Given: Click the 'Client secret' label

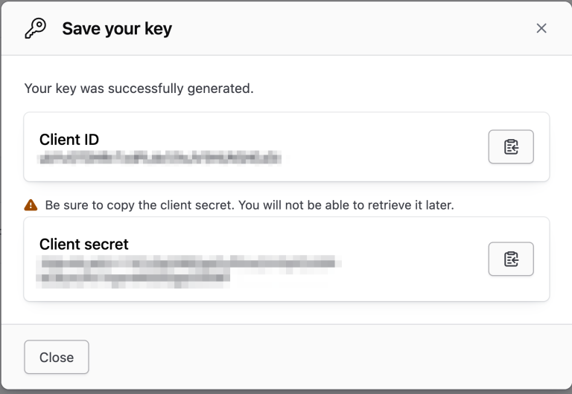Looking at the screenshot, I should 84,244.
